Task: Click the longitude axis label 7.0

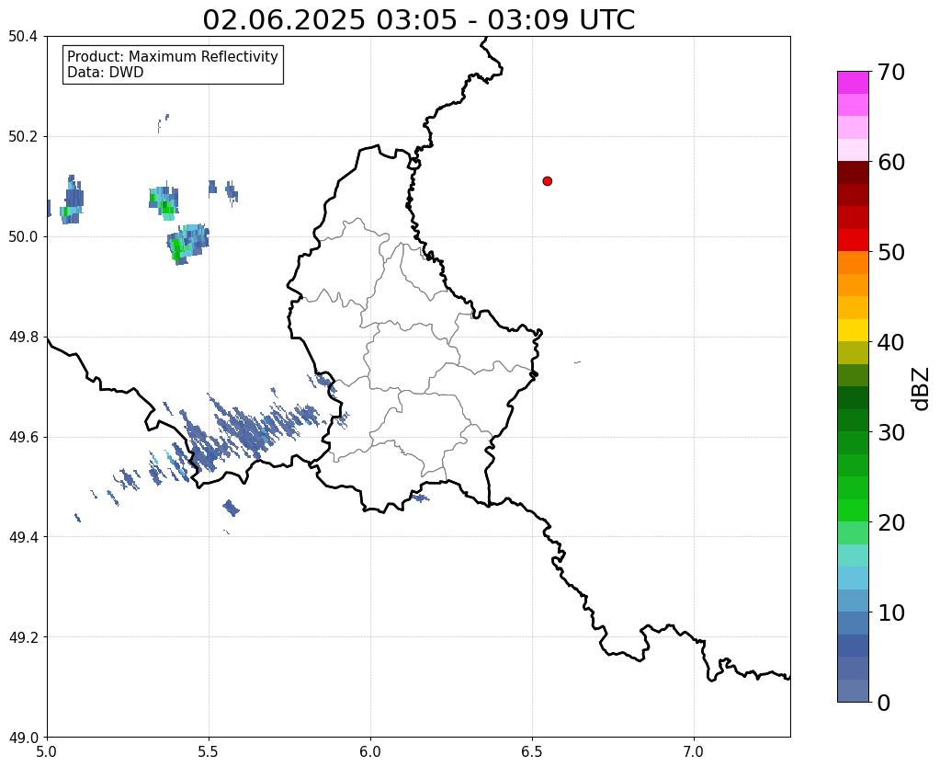Action: coord(694,751)
